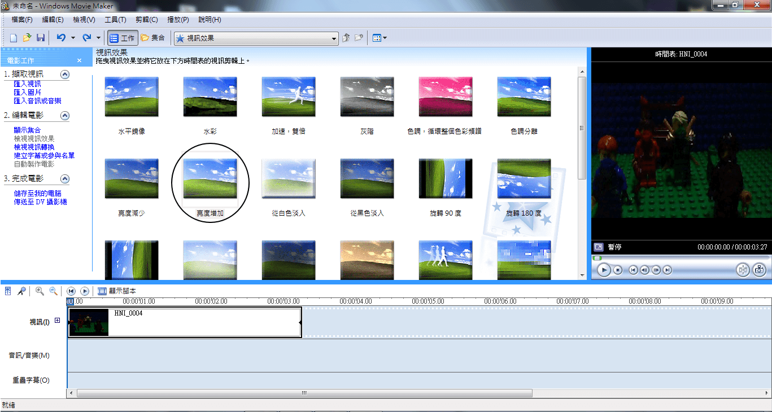Screen dimensions: 772x412
Task: Click the 儲存至我的電腦 link
Action: click(x=38, y=194)
